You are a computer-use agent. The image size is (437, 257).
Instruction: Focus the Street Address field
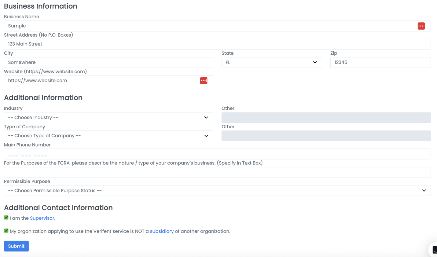(217, 44)
